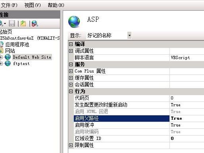Select the highlighted 启用父路径 row

click(121, 118)
